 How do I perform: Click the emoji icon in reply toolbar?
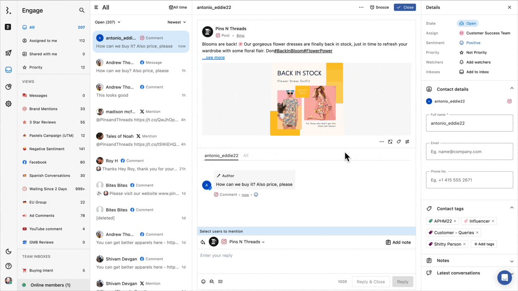(x=204, y=282)
